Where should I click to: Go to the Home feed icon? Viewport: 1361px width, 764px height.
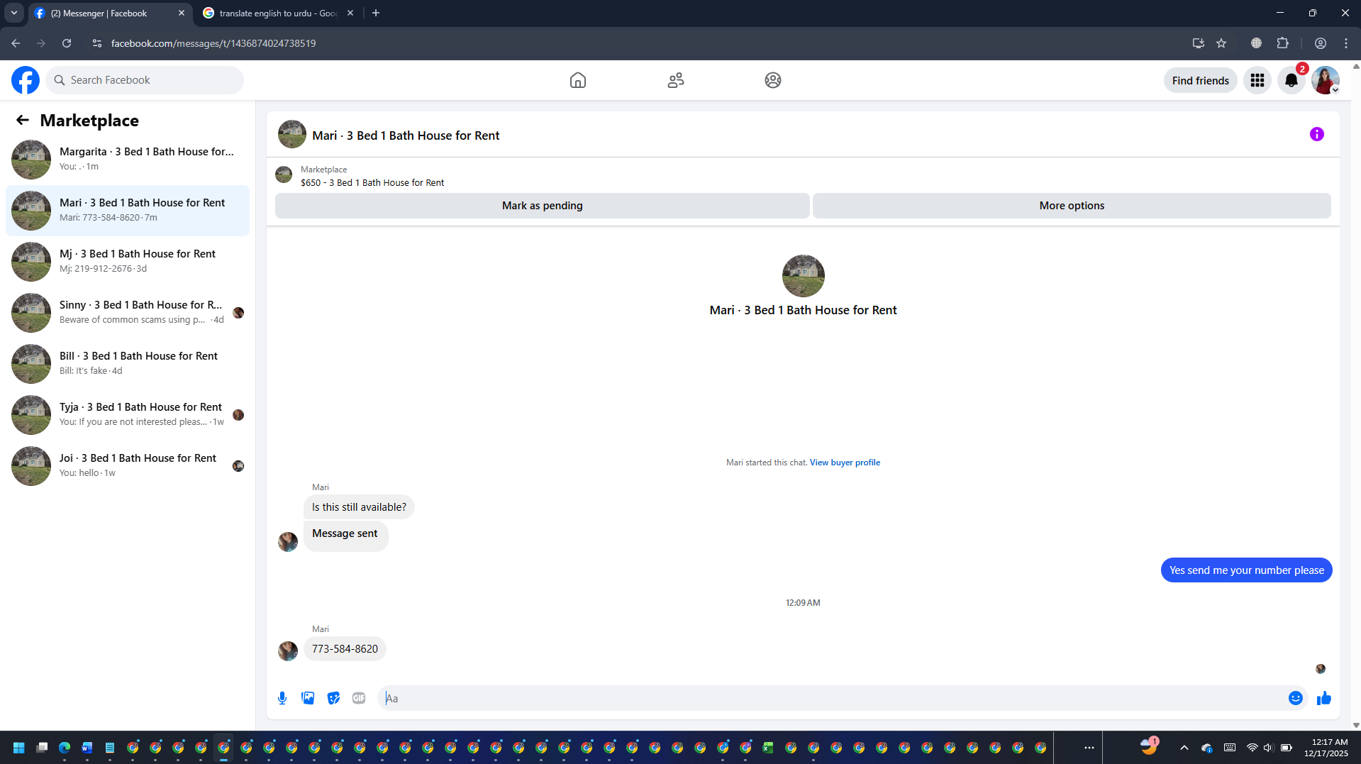click(x=578, y=80)
